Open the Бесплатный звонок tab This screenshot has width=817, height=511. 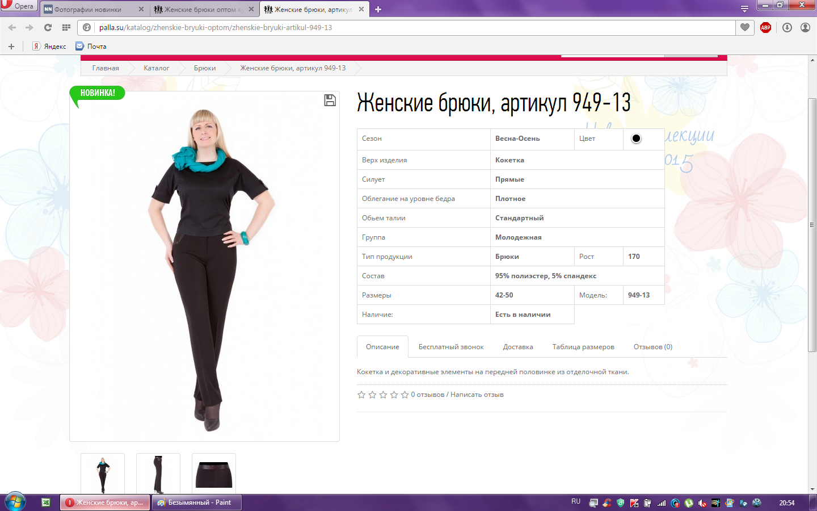(x=451, y=347)
